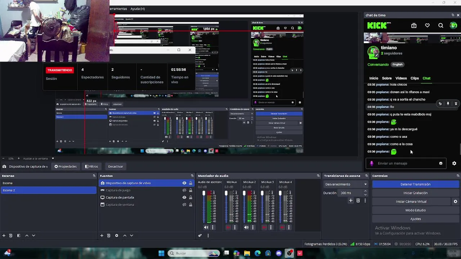Screen dimensions: 461x259
Task: Delete scene transition with trash icon
Action: point(358,201)
